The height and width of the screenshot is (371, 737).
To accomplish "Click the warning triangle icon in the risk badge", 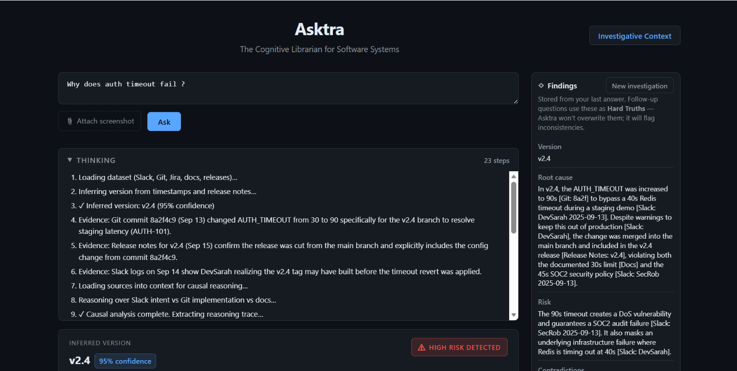I will point(421,348).
